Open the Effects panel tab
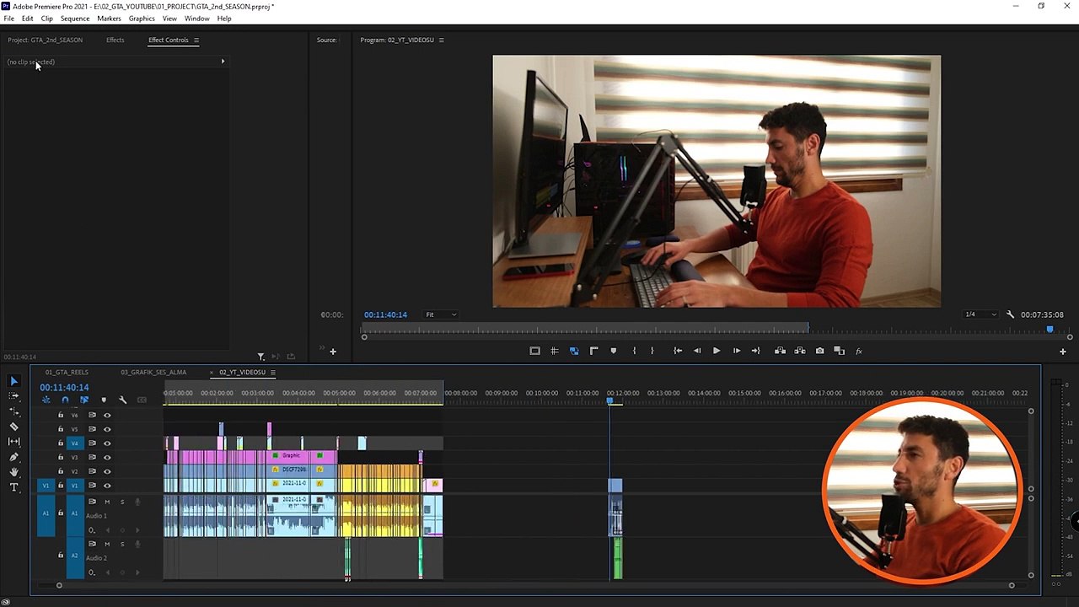Viewport: 1079px width, 607px height. click(115, 40)
